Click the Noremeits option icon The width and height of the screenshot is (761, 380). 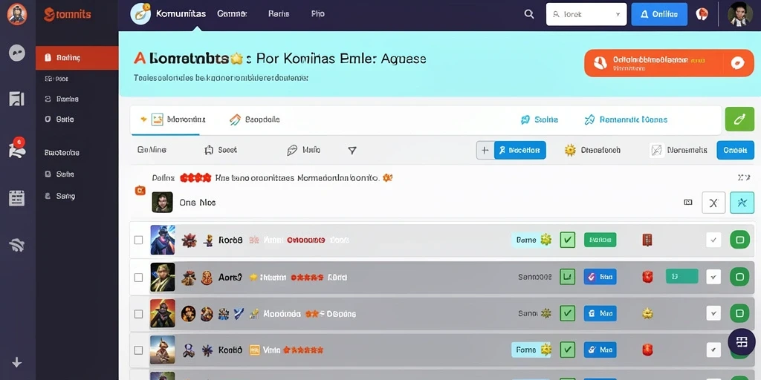click(x=657, y=150)
